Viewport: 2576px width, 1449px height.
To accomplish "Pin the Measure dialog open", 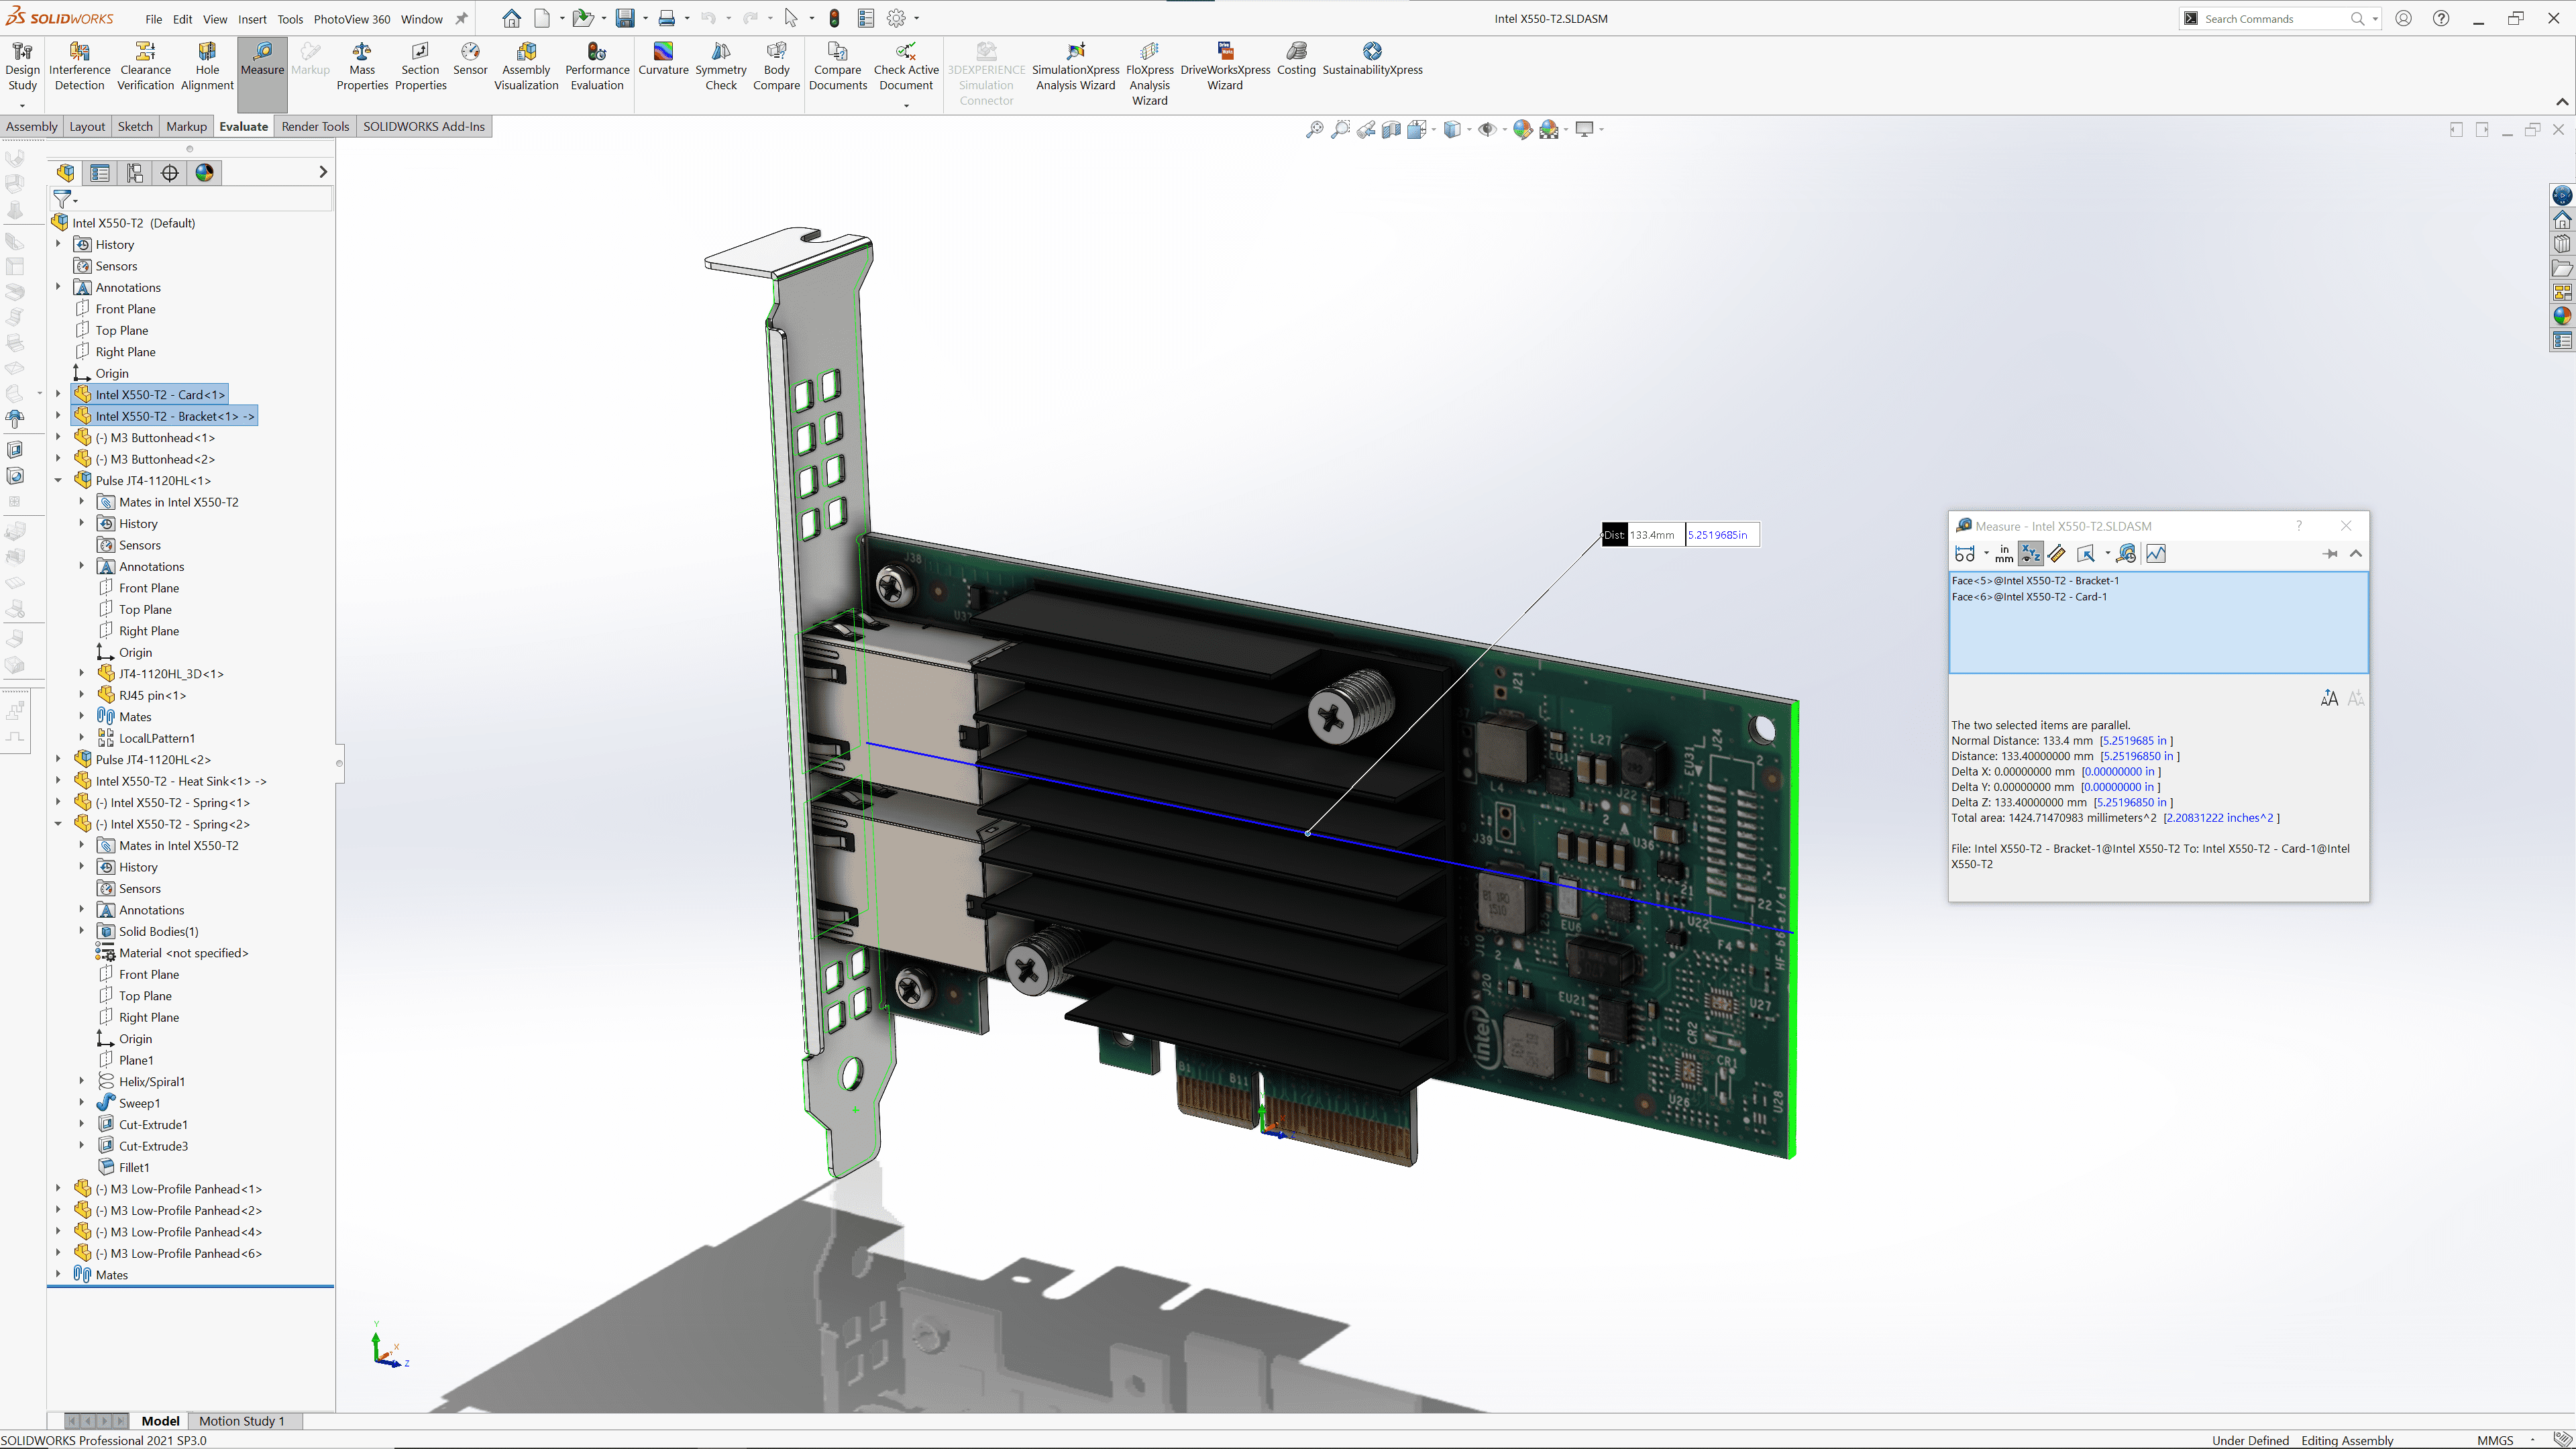I will point(2329,554).
